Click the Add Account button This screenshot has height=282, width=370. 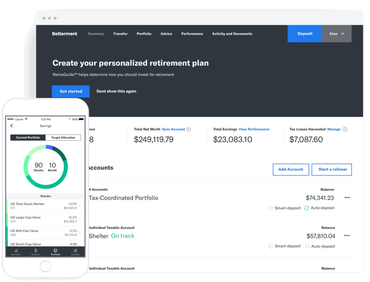pos(291,170)
